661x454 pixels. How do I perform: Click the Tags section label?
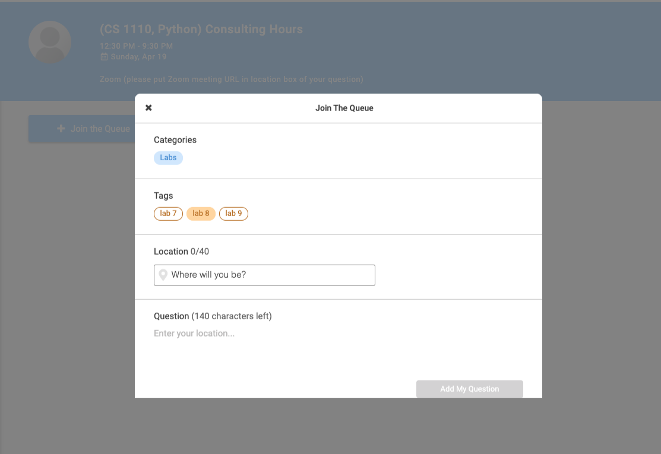(x=163, y=196)
